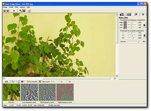Enable the YCrCb channels checkbox
The image size is (151, 111).
25,81
